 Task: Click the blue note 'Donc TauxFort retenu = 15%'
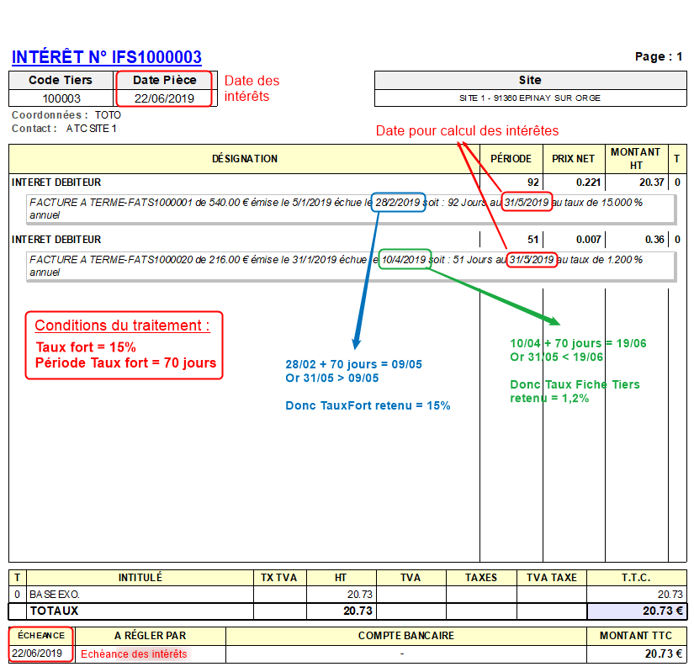(x=368, y=405)
